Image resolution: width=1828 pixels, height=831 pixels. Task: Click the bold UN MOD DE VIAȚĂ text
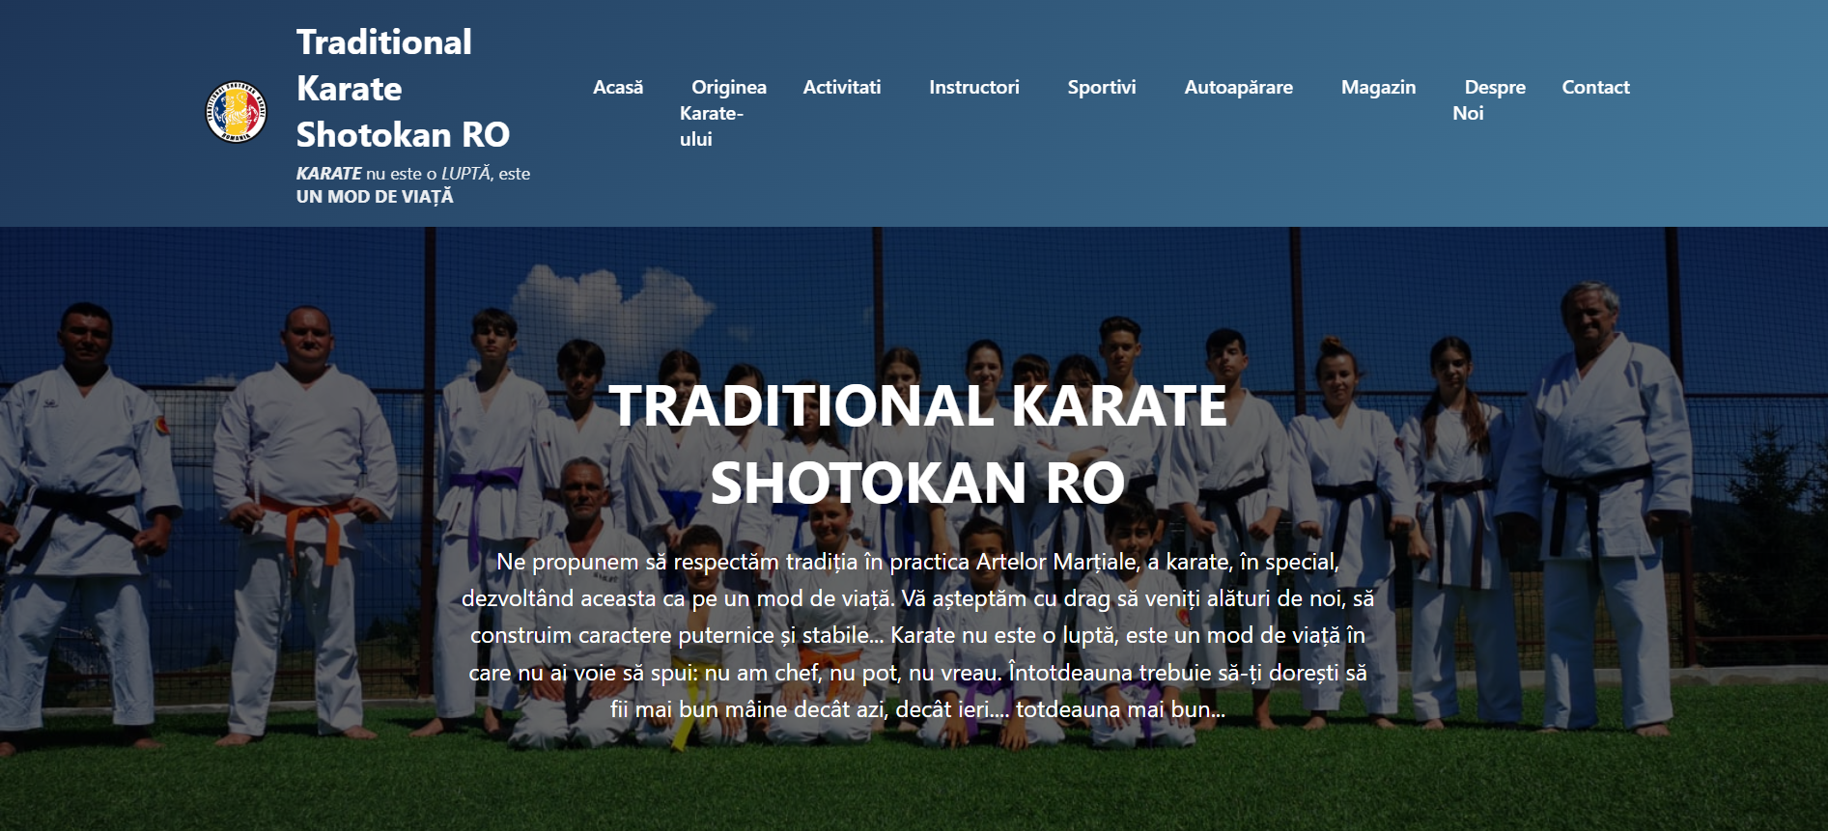[x=375, y=197]
